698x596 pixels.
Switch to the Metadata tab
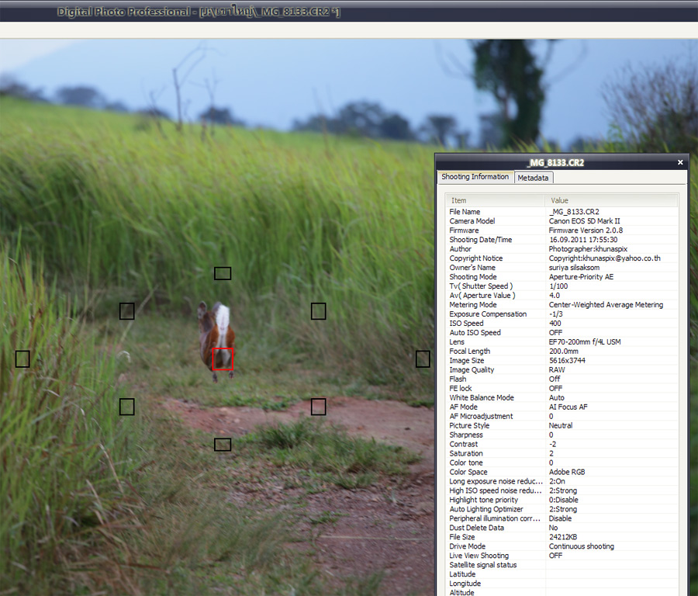point(533,178)
